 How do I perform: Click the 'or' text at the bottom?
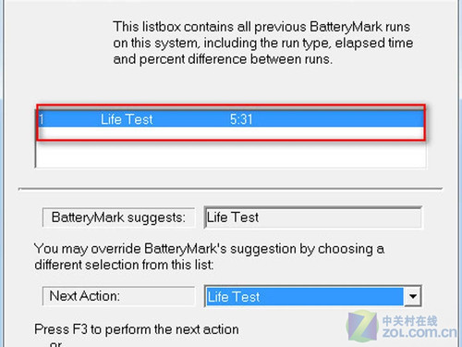(55, 343)
